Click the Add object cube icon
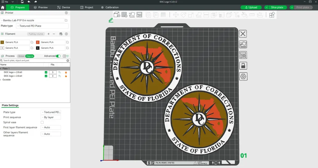Screen dimensions: 318x168 point(117,15)
